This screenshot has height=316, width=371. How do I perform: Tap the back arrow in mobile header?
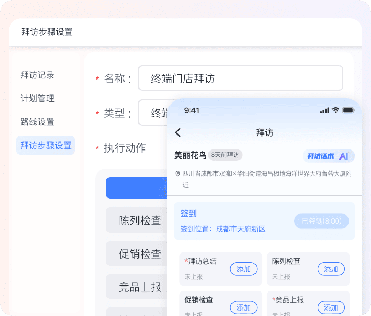click(x=178, y=132)
